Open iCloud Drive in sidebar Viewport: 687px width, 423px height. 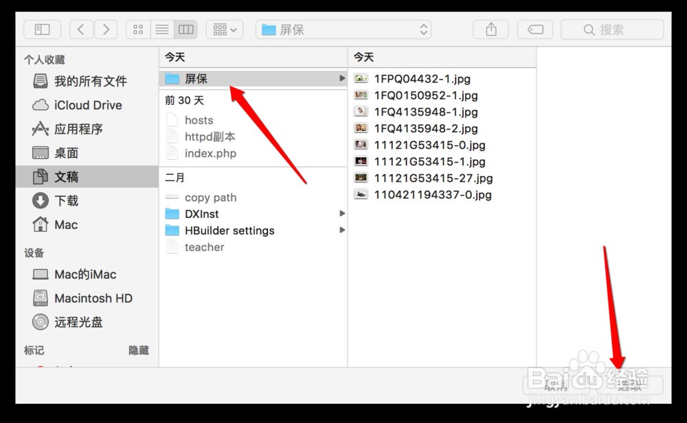87,105
